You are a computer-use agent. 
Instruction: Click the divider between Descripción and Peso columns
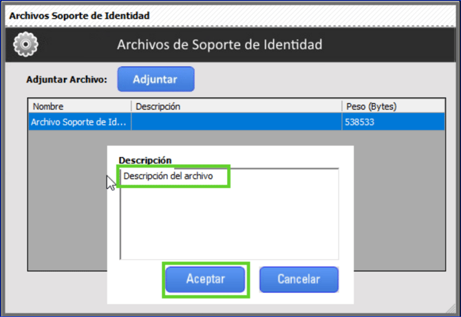(x=341, y=107)
